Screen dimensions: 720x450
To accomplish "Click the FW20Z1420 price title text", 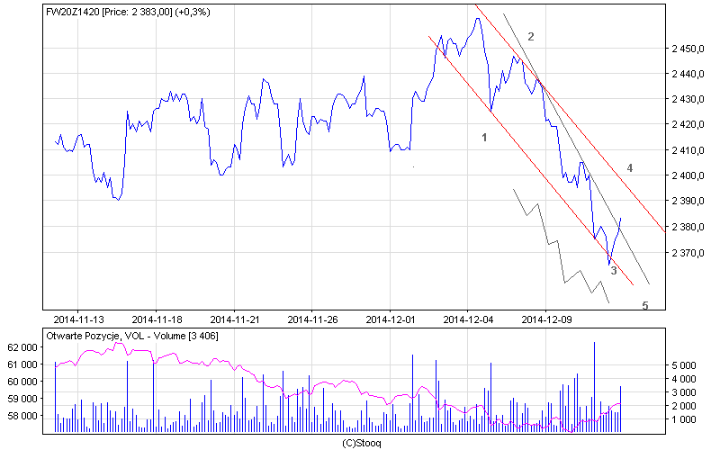I will (128, 13).
